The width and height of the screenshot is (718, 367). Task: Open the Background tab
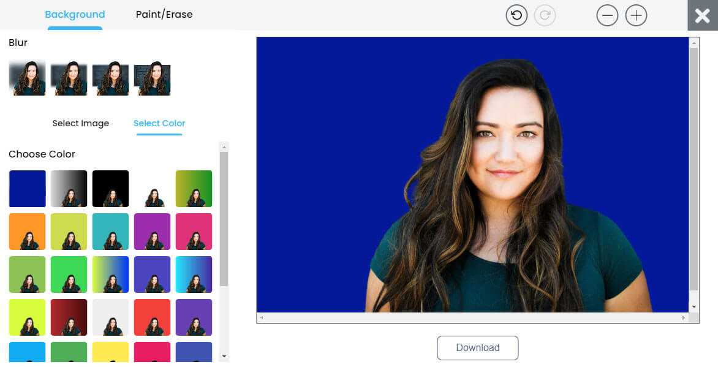(75, 15)
